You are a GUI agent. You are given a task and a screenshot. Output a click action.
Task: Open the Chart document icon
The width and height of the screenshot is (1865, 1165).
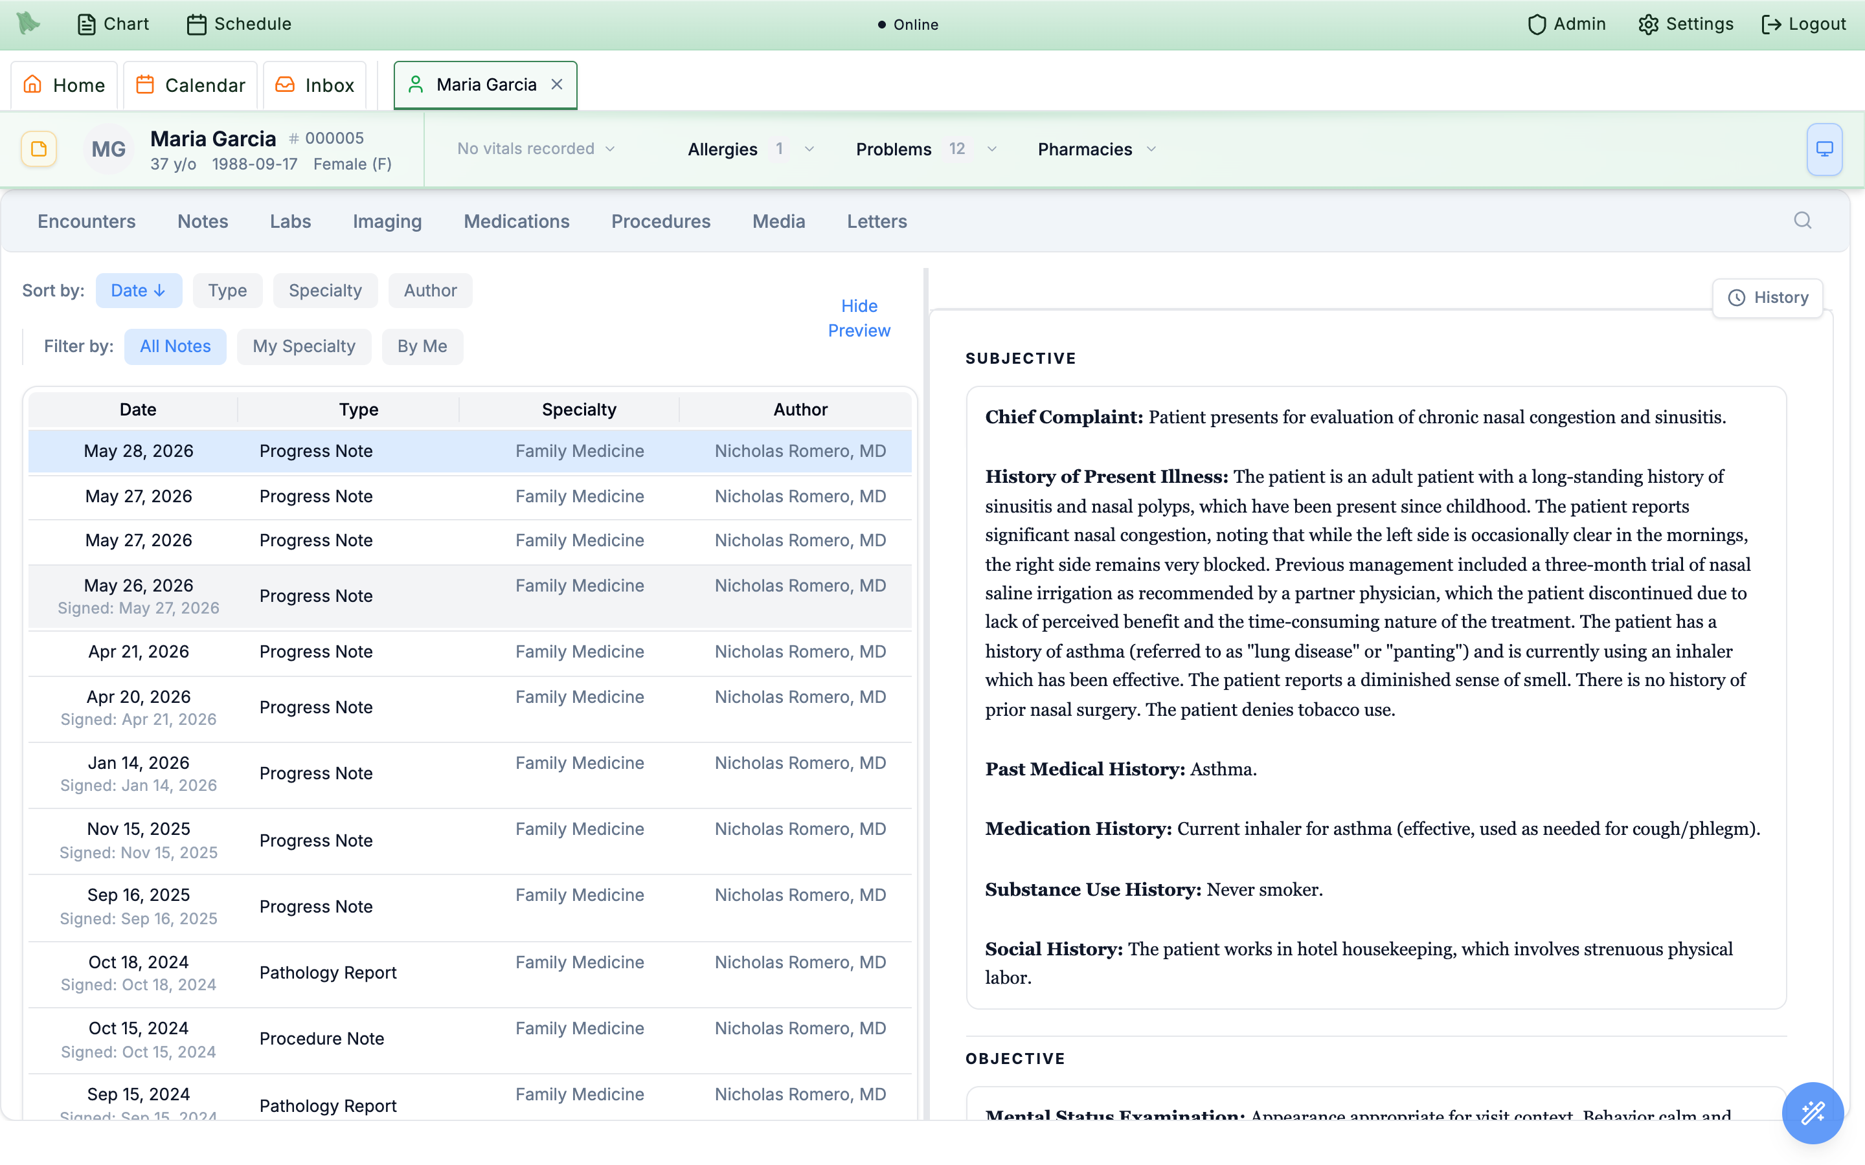(x=86, y=25)
